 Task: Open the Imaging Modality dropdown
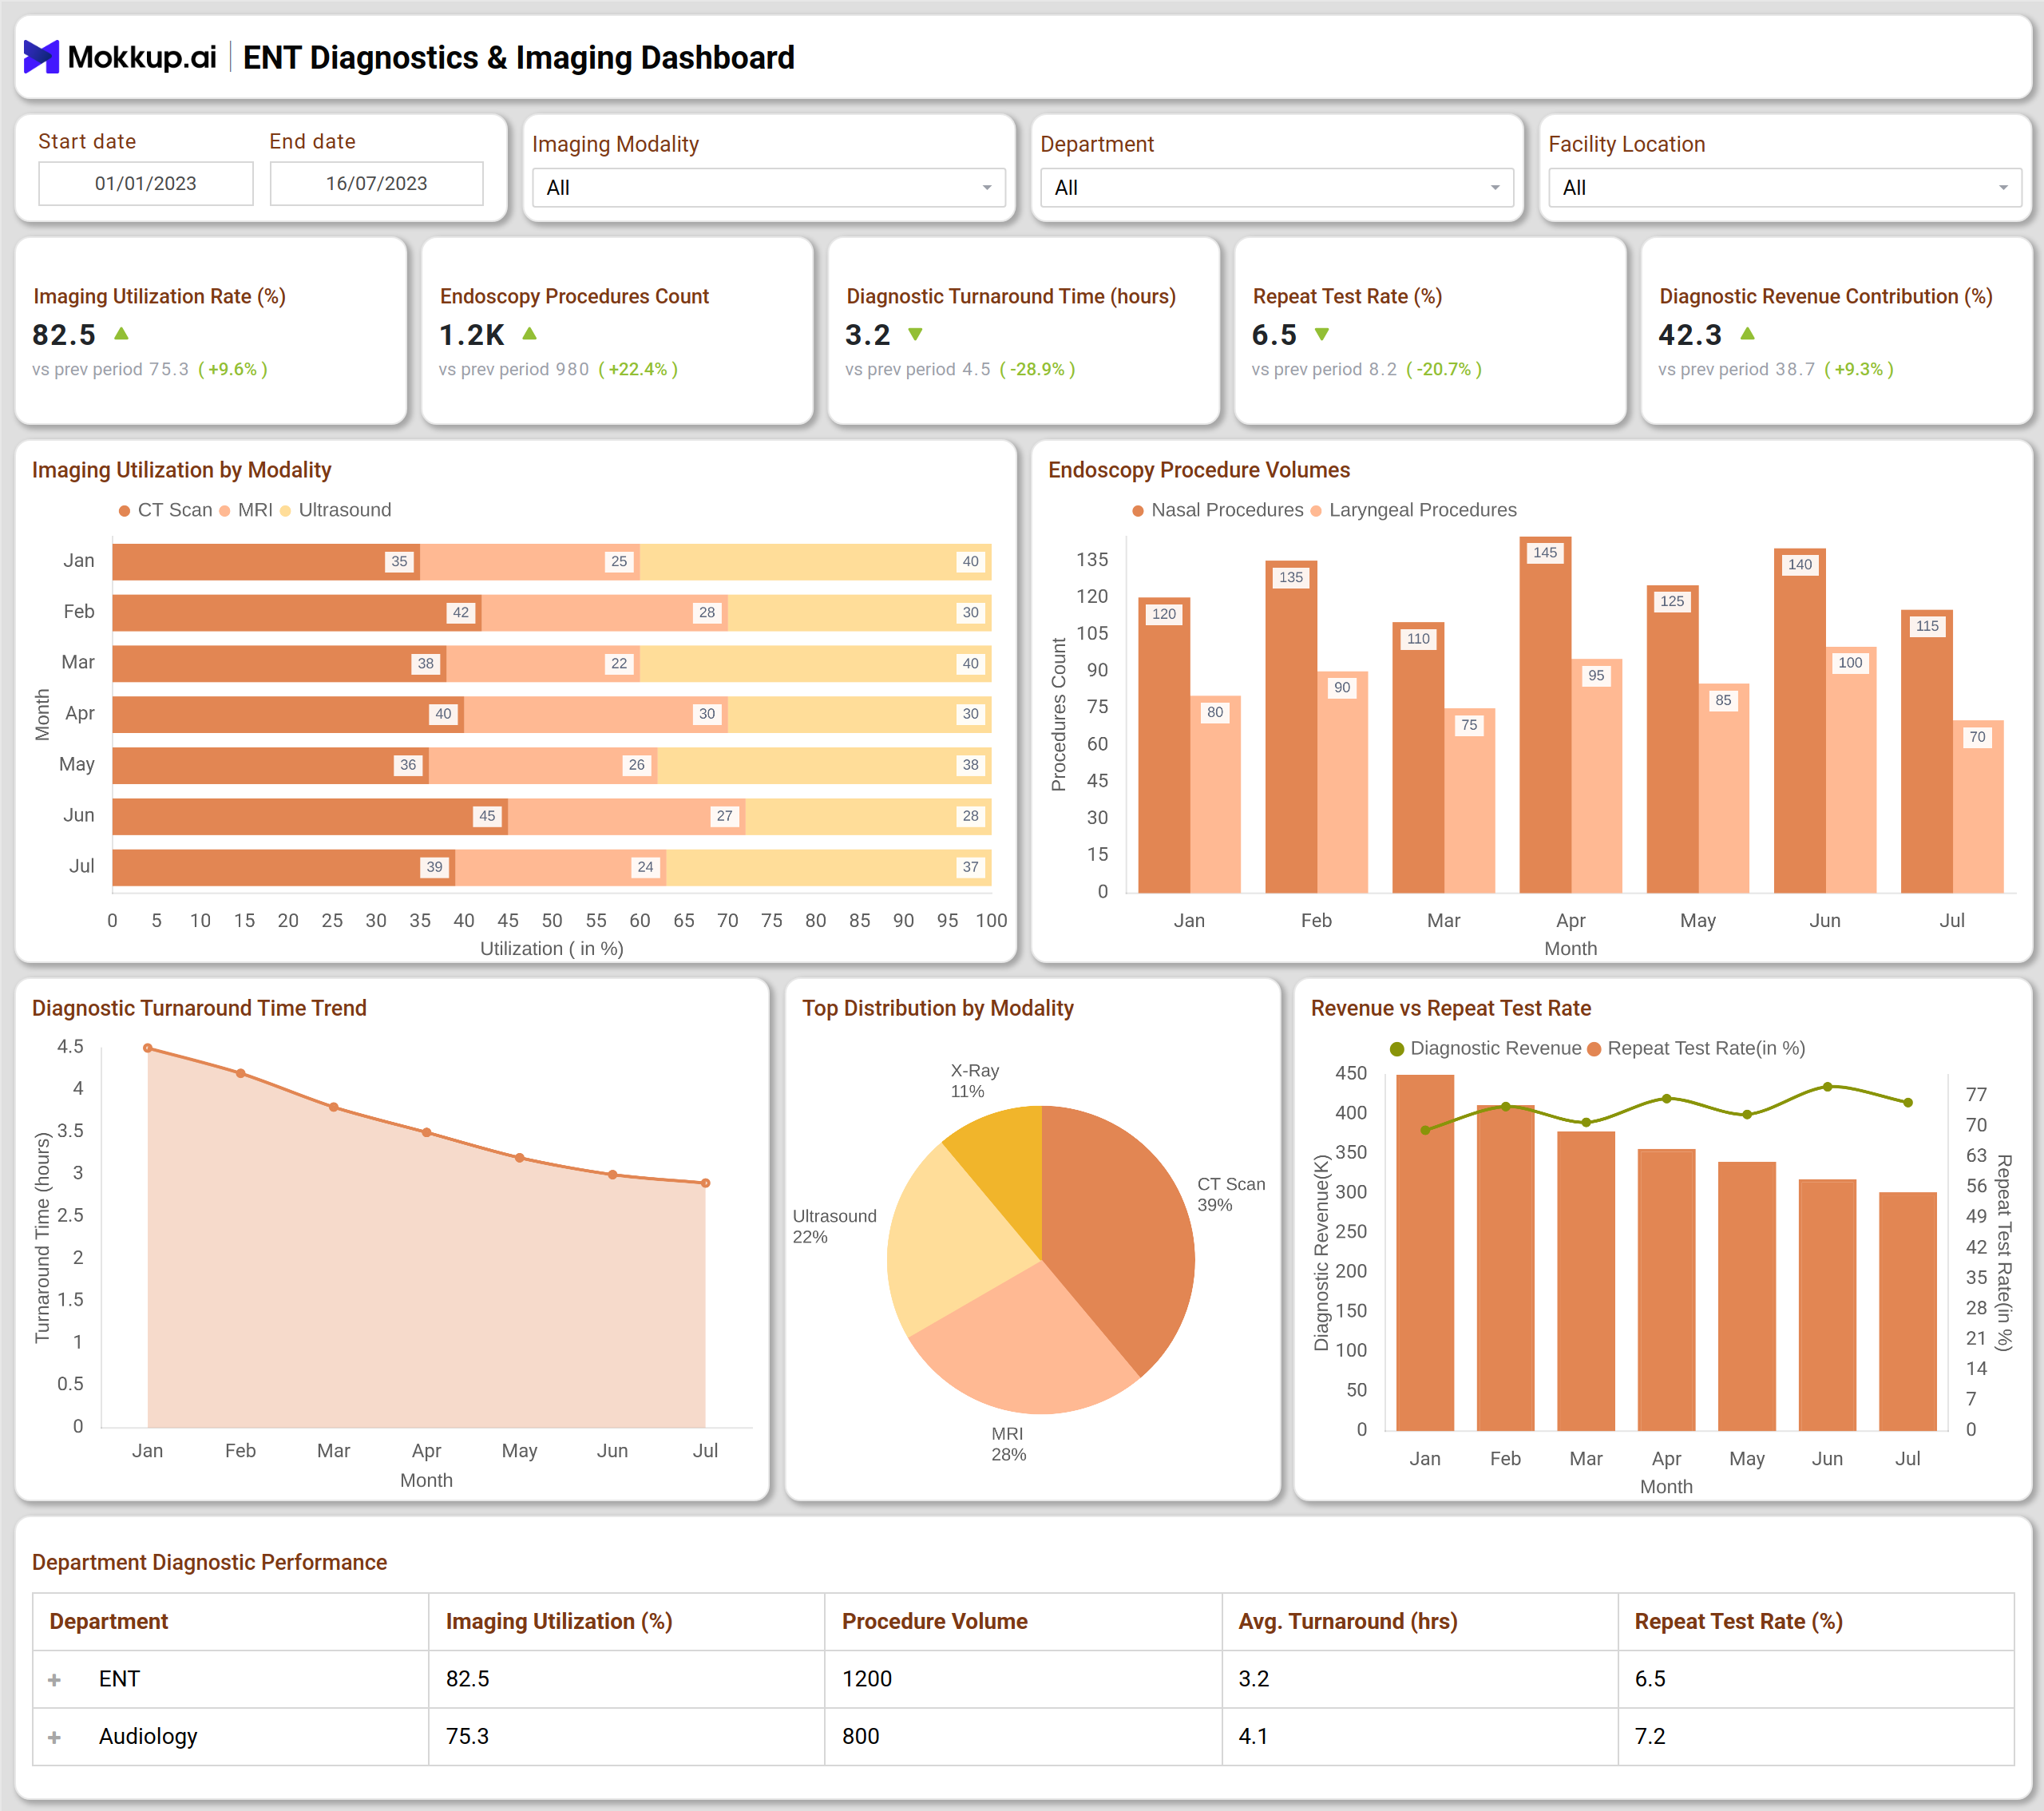[768, 188]
